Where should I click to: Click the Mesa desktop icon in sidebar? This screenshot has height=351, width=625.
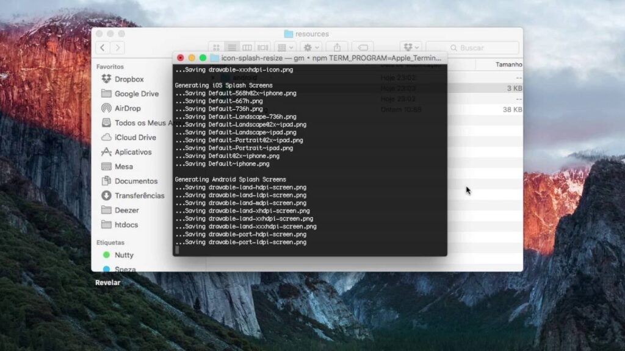click(x=106, y=166)
